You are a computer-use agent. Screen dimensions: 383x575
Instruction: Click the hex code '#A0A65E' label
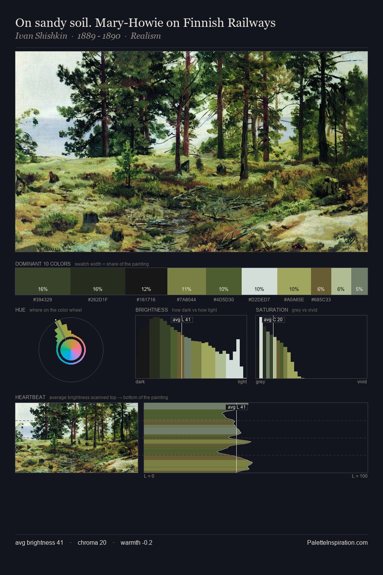(294, 300)
